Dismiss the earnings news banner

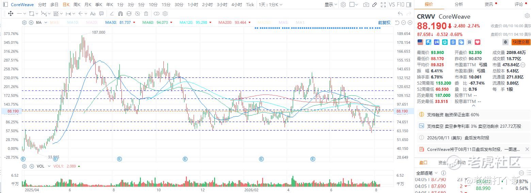tap(527, 149)
